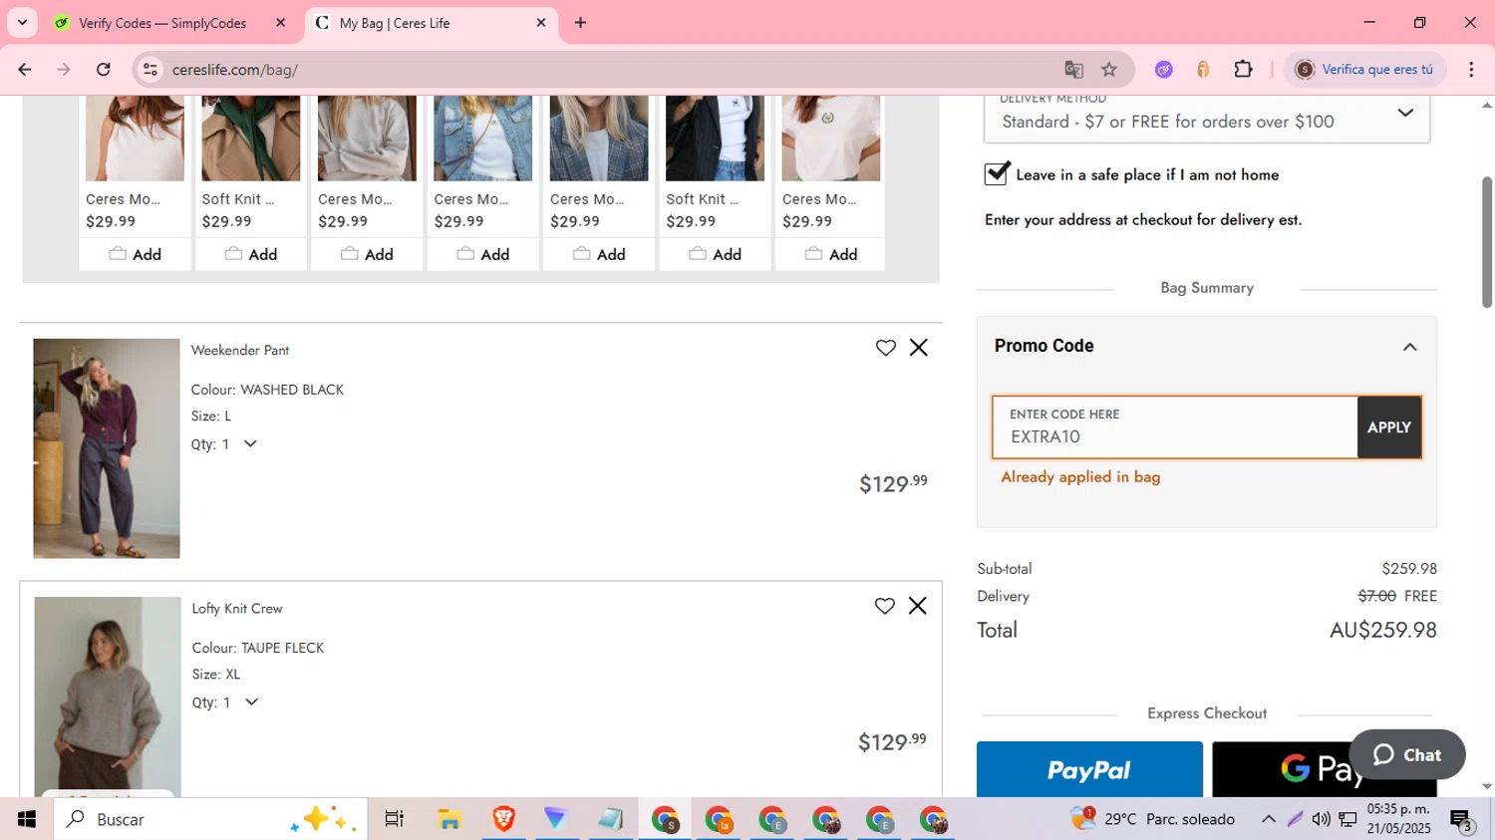Open Task View on taskbar
This screenshot has height=840, width=1495.
click(x=395, y=819)
